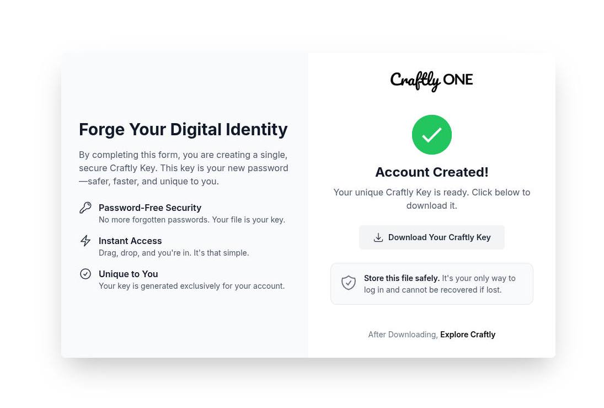Select the key icon beside Password-Free Security
This screenshot has height=408, width=604.
85,208
